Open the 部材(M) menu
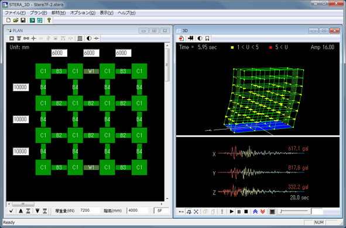This screenshot has width=346, height=228. coord(59,13)
